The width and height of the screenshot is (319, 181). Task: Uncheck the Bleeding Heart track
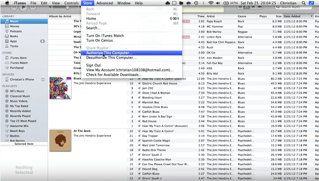pos(139,97)
